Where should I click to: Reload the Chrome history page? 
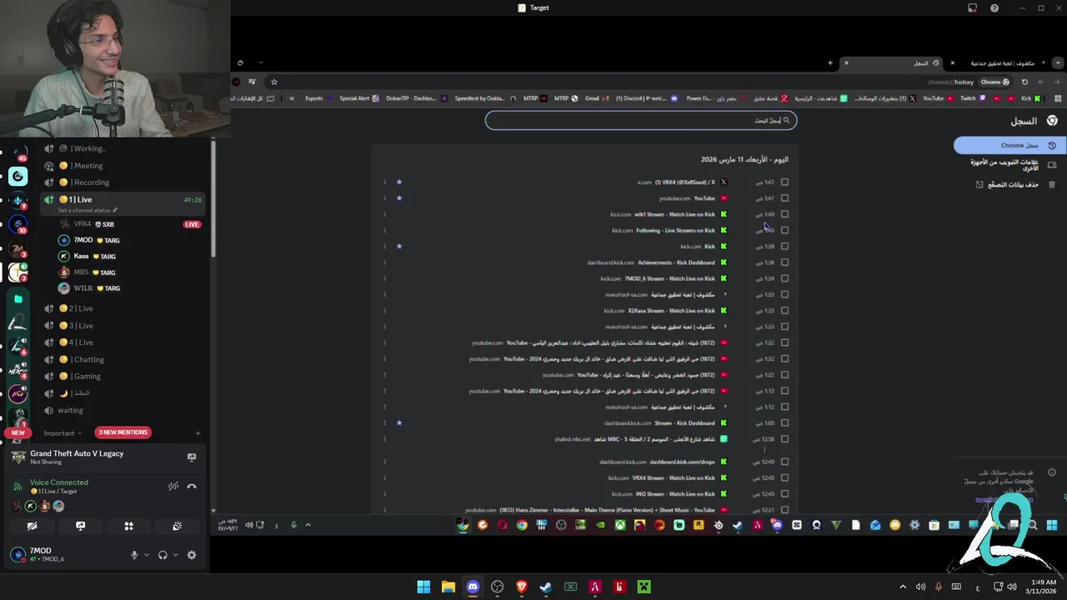(1024, 82)
